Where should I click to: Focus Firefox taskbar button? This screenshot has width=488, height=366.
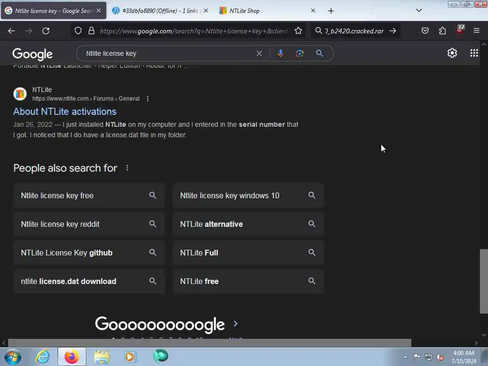71,356
